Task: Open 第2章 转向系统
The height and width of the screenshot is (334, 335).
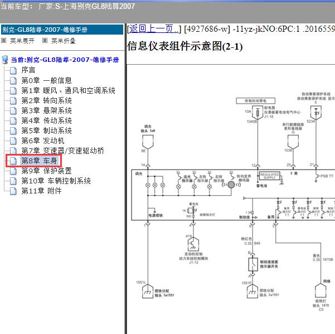Action: pos(46,101)
